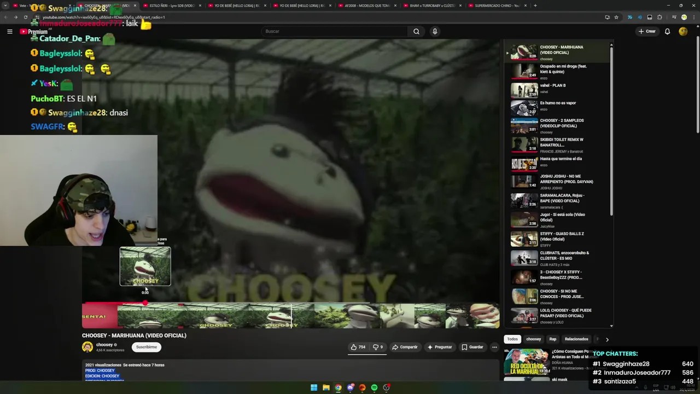Image resolution: width=700 pixels, height=394 pixels.
Task: Open more actions three-dot menu
Action: click(x=494, y=347)
